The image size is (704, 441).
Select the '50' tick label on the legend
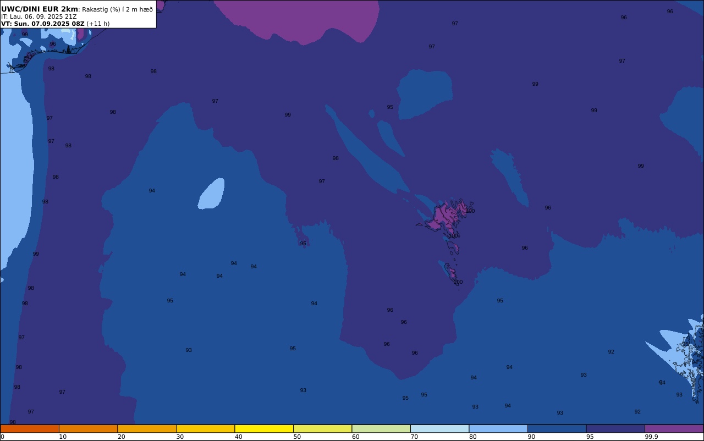[297, 437]
